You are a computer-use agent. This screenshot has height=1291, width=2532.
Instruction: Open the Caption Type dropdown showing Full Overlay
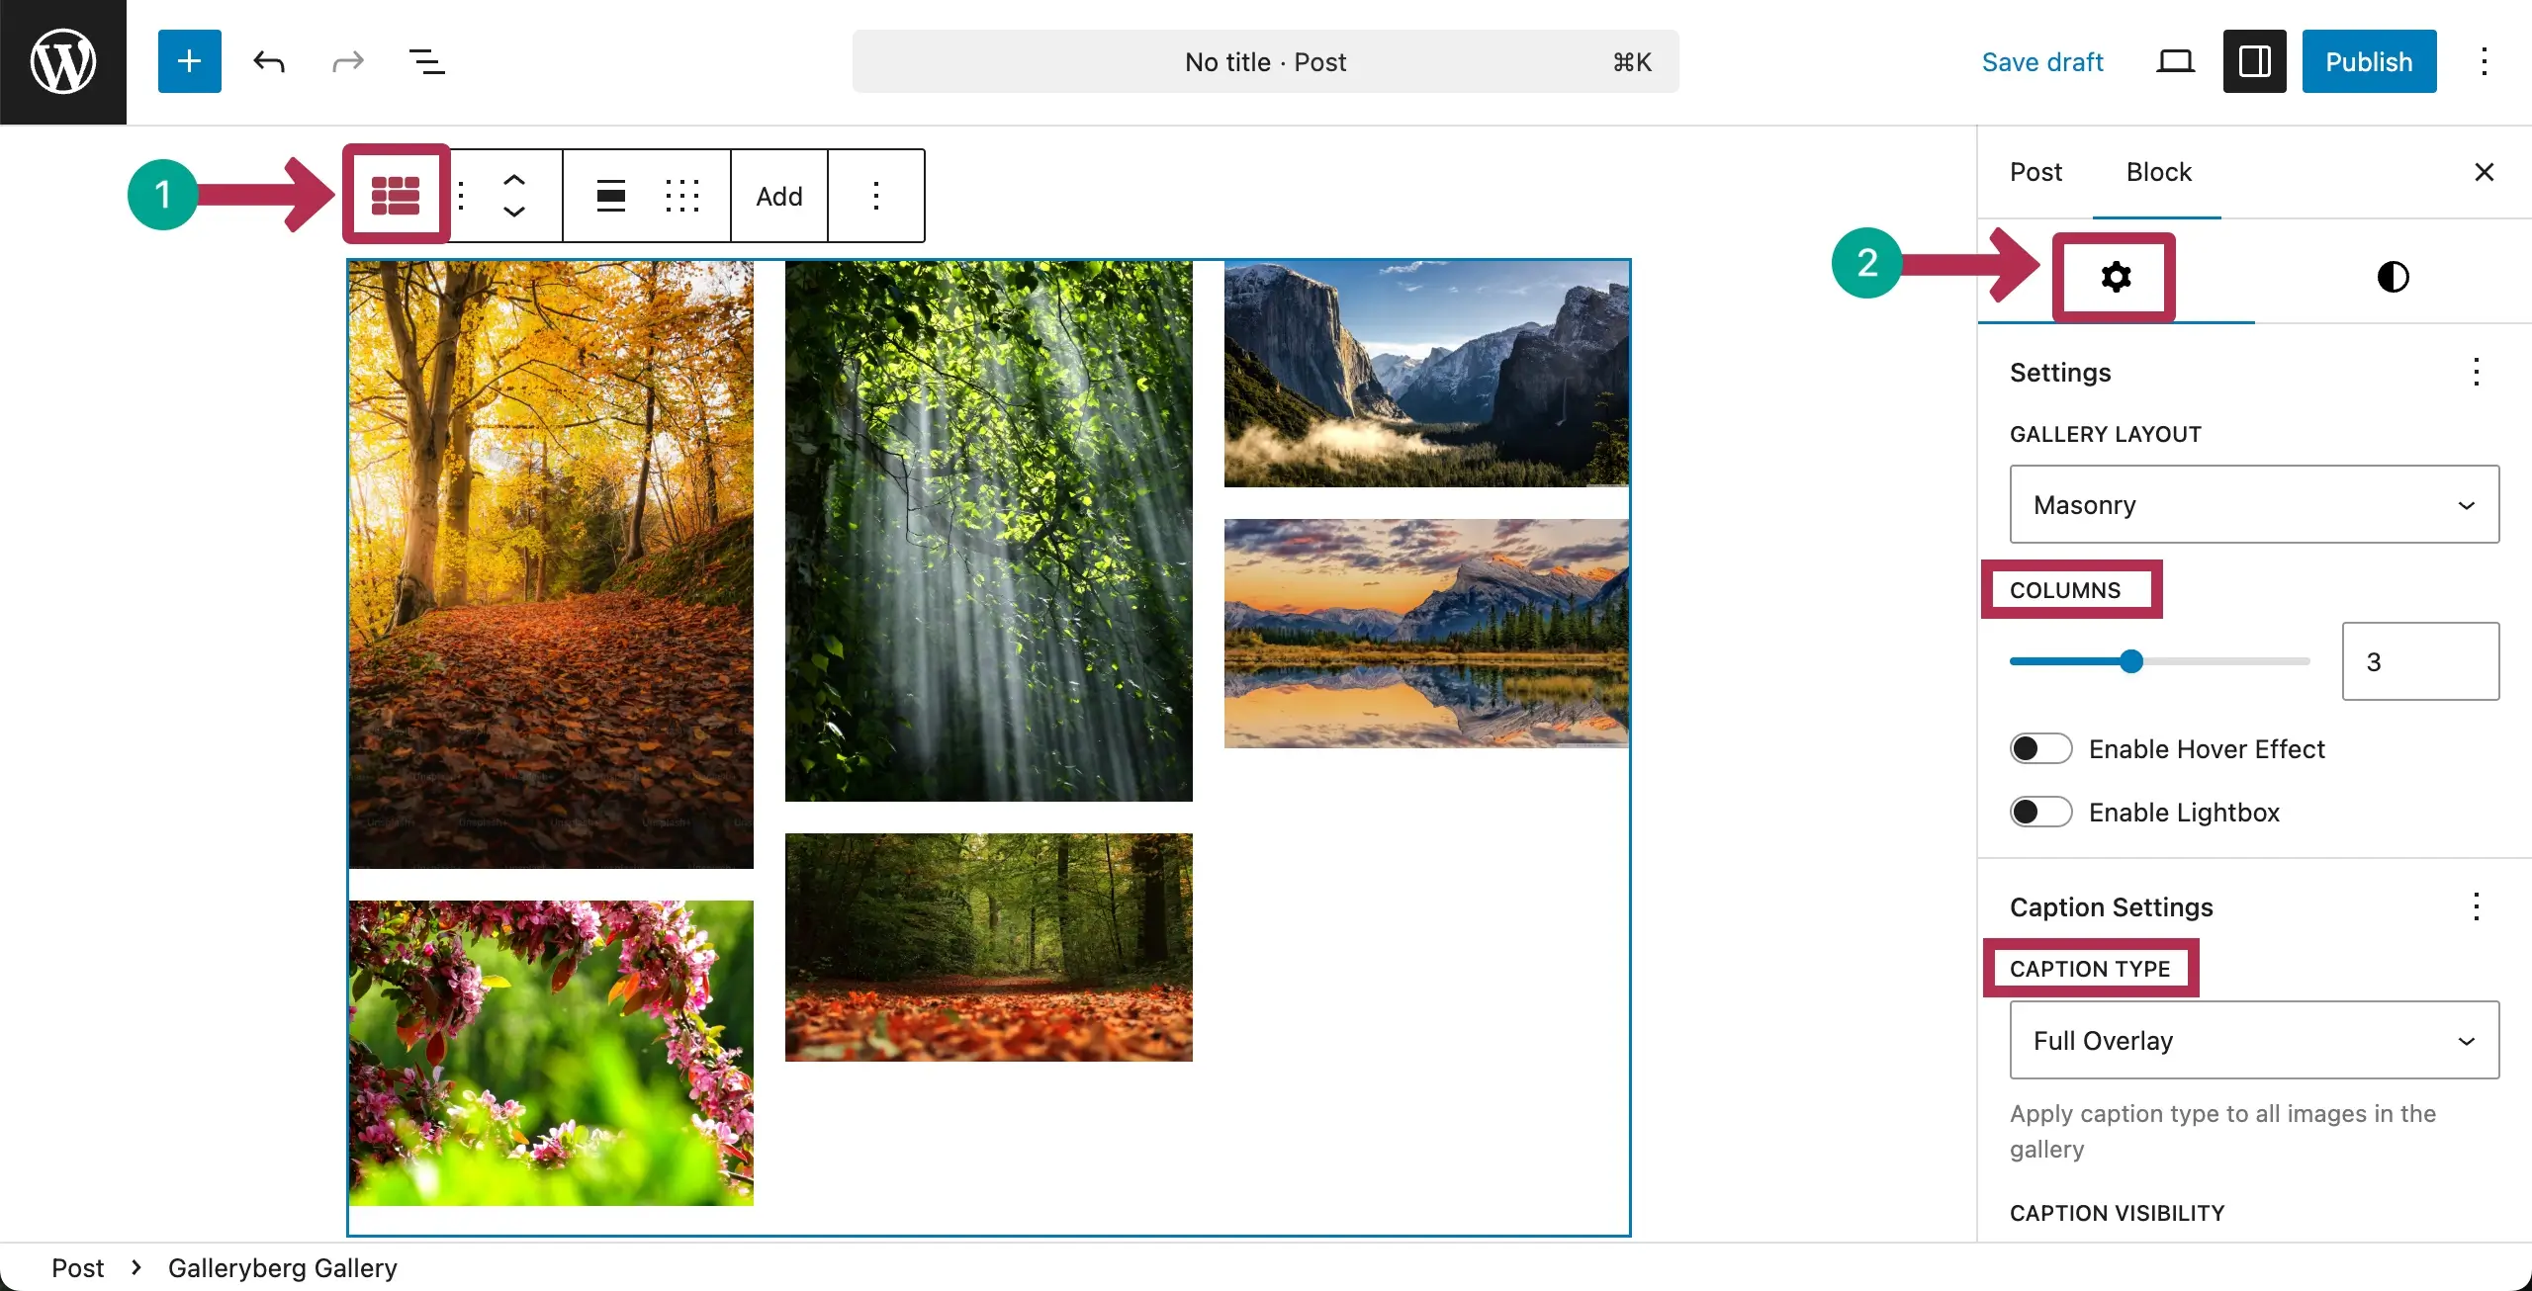(x=2254, y=1040)
